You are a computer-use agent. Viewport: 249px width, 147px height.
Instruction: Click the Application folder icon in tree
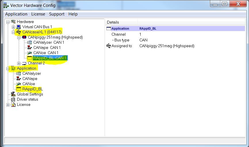click(x=13, y=68)
